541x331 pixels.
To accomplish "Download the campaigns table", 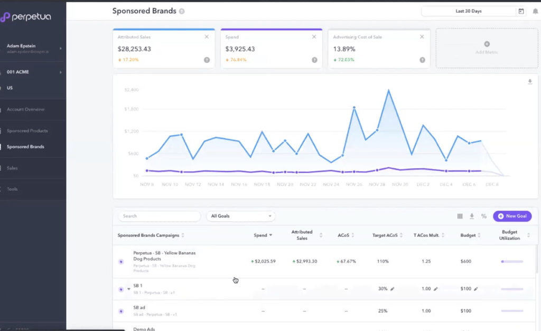I will [472, 216].
